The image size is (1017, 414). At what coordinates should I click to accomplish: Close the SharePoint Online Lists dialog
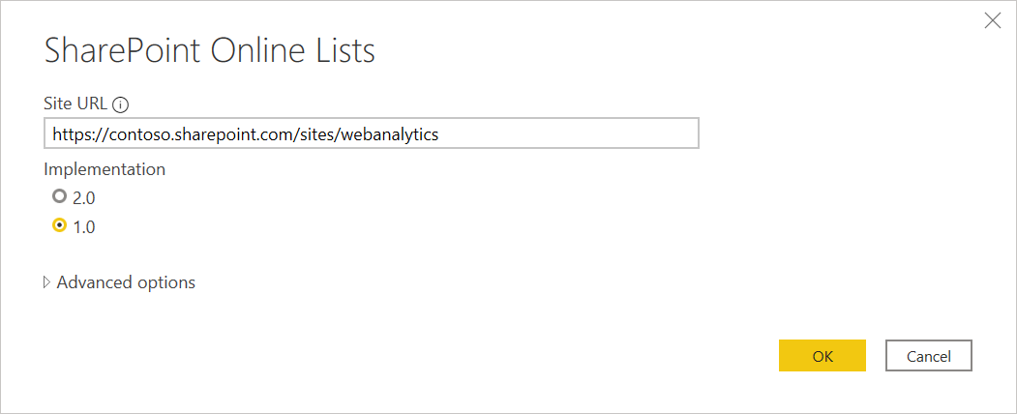pyautogui.click(x=993, y=20)
